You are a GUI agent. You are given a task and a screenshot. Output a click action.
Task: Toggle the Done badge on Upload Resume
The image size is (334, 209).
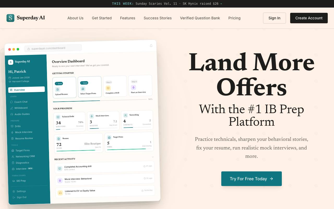59,84
